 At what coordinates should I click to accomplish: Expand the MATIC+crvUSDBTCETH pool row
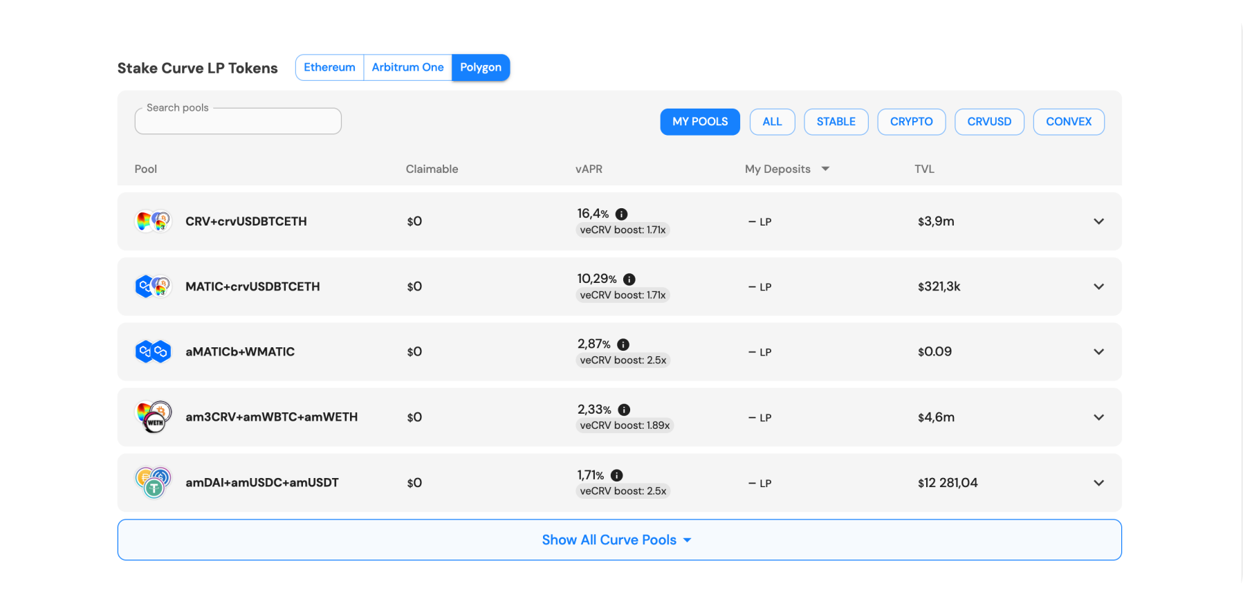(1098, 286)
